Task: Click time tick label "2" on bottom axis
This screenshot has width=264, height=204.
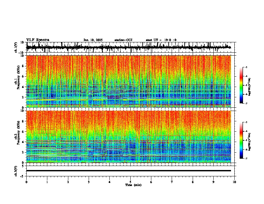Action: [x=68, y=182]
